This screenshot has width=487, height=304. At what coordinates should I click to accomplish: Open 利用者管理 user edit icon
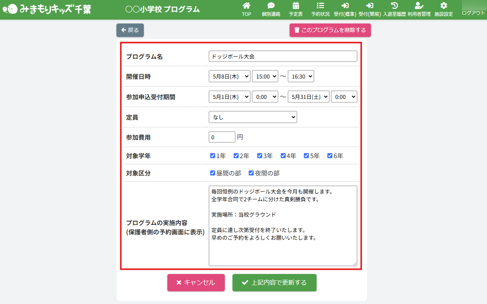[x=419, y=6]
